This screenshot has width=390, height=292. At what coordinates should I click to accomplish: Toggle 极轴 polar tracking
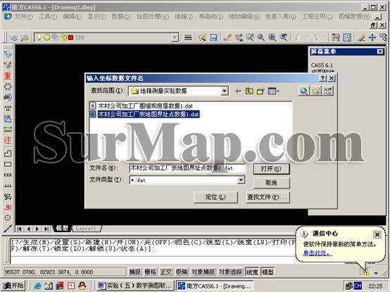coord(182,272)
